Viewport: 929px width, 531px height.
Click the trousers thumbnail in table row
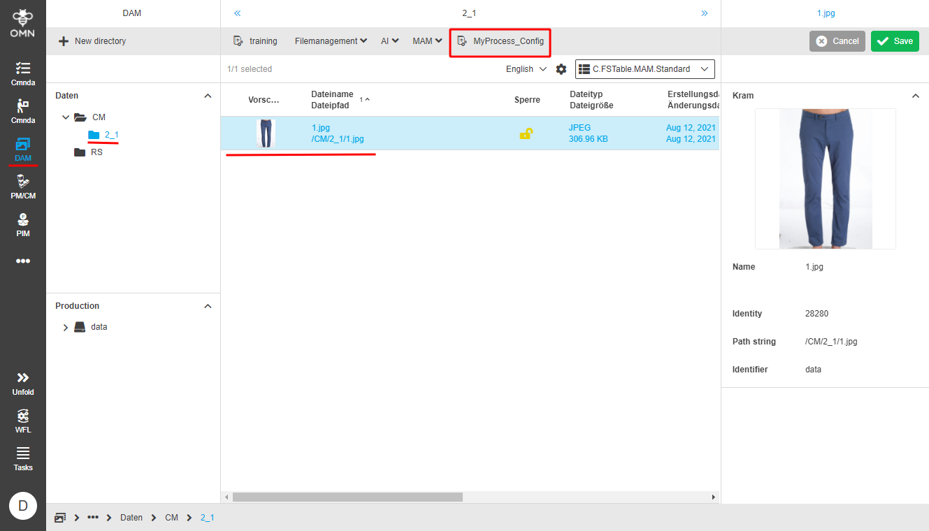[x=266, y=133]
